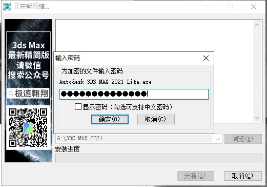Click the 3D installer app icon in title bar
The width and height of the screenshot is (267, 187).
click(x=7, y=7)
